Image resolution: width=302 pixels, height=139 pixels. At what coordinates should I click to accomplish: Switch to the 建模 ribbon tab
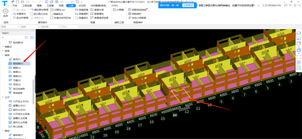coord(39,6)
